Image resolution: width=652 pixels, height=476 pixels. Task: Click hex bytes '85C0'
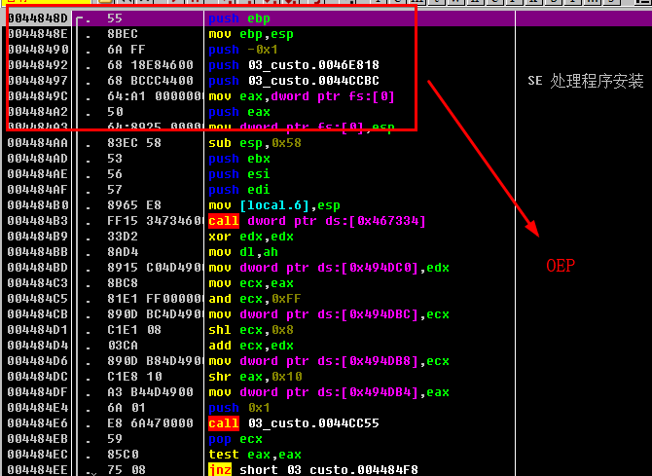tap(123, 455)
